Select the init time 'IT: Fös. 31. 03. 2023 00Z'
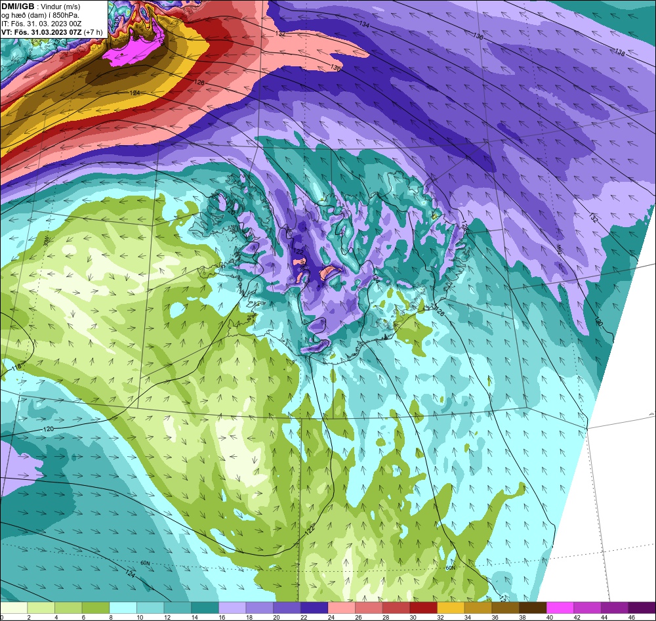656x621 pixels. 41,24
